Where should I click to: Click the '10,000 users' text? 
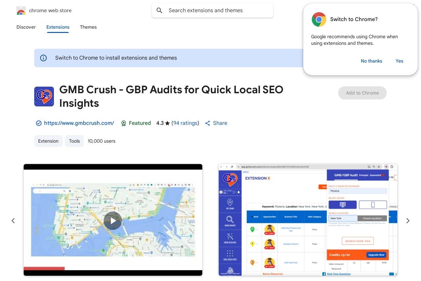pos(102,141)
